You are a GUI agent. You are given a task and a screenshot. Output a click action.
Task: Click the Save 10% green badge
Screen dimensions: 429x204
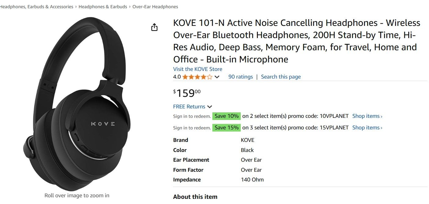pyautogui.click(x=226, y=116)
